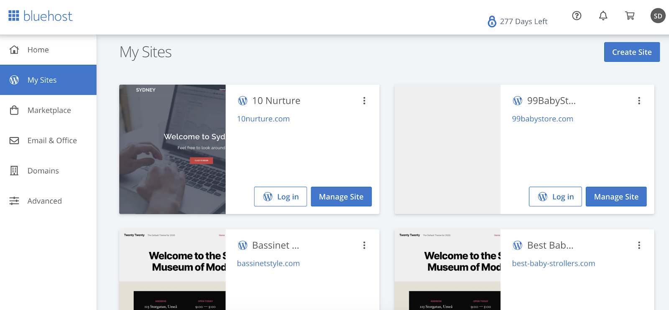Click the 99BabySt... site title
The width and height of the screenshot is (669, 310).
pos(552,101)
